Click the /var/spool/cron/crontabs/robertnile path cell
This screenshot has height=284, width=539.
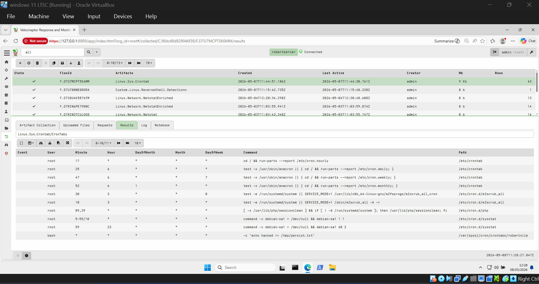click(x=493, y=236)
